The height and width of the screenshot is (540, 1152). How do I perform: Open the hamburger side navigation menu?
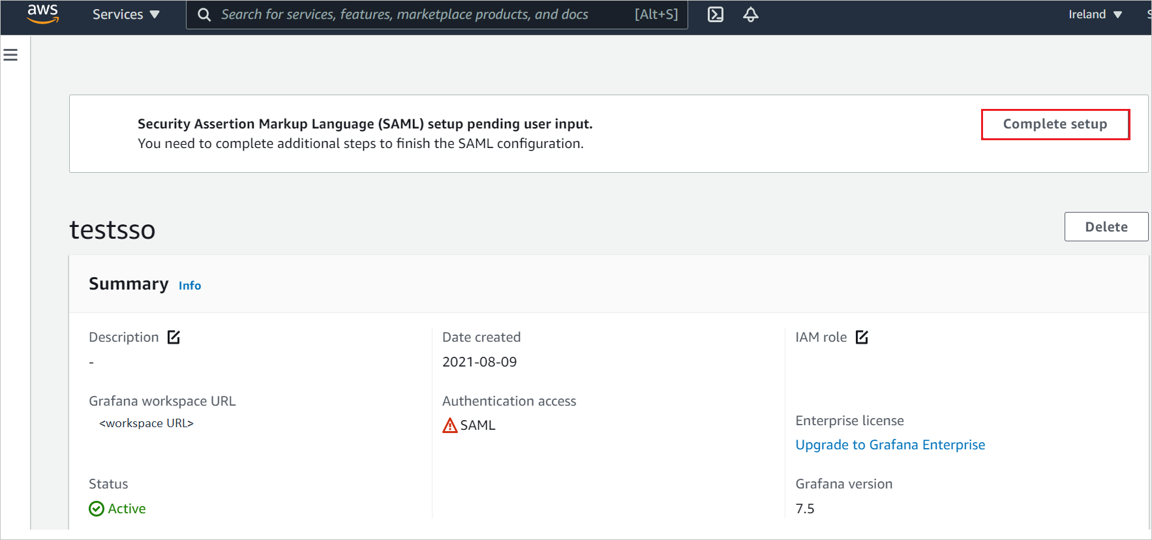10,55
